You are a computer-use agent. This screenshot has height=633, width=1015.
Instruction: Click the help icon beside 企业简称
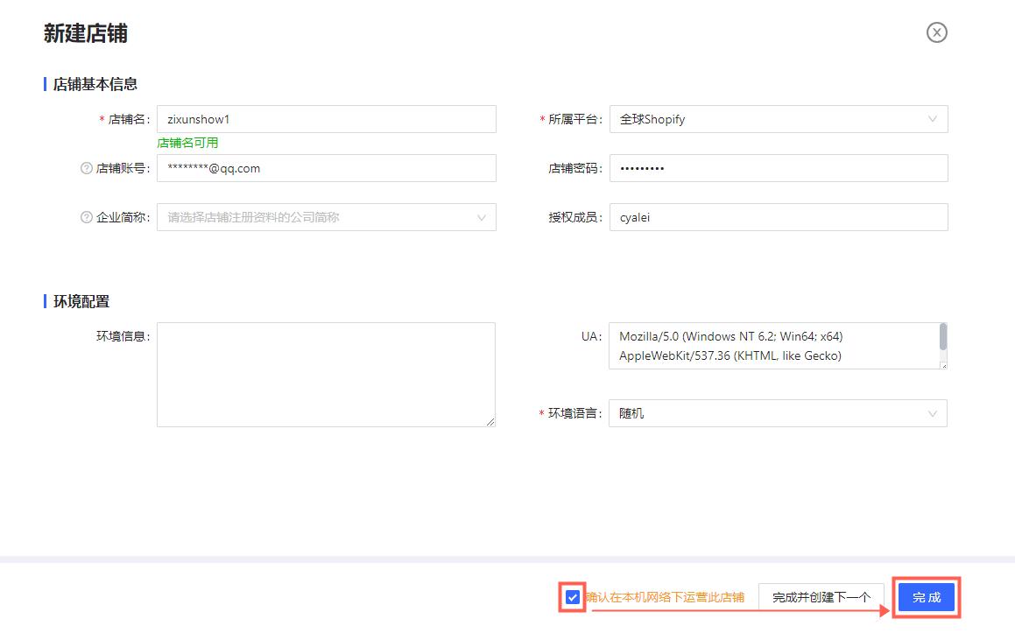click(87, 217)
